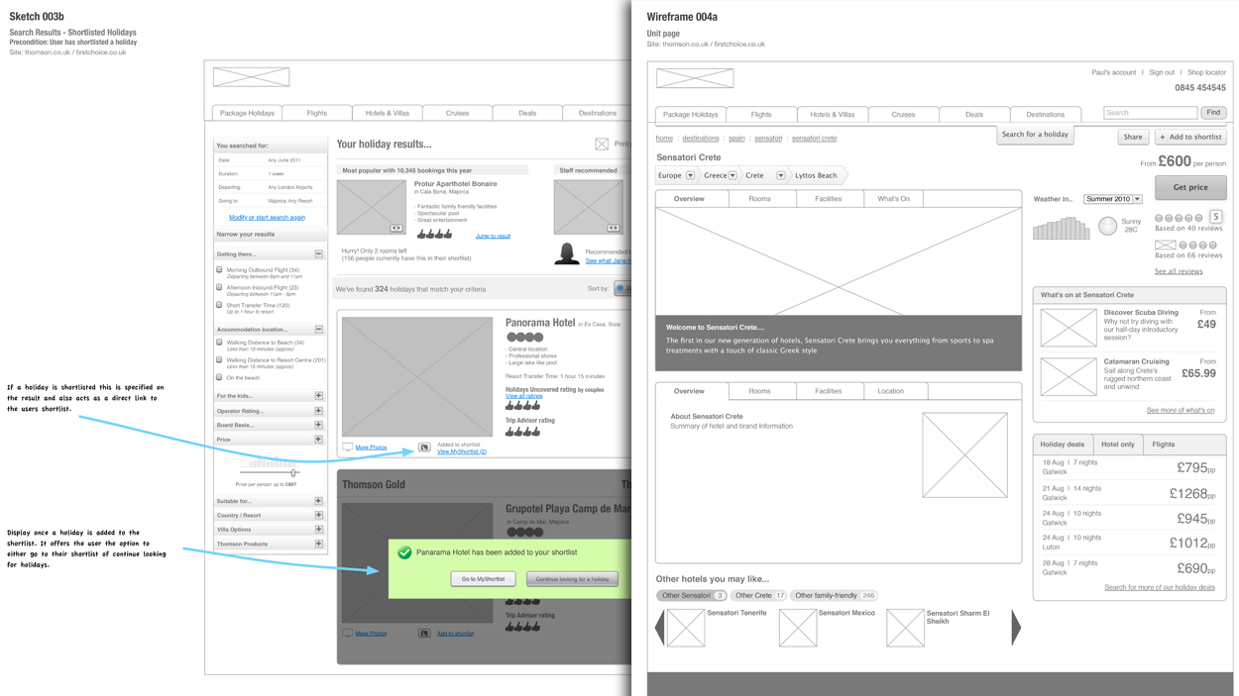This screenshot has height=696, width=1239.
Task: Switch to the Hotel only deals tab
Action: point(1118,445)
